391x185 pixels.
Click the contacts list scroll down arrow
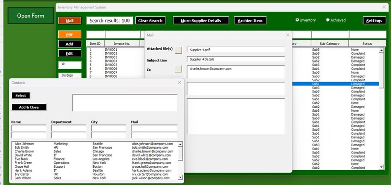pyautogui.click(x=181, y=177)
